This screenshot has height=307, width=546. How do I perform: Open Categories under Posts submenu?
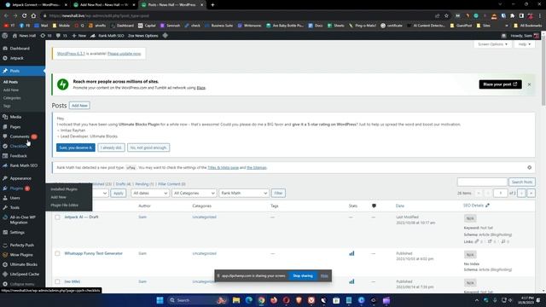[12, 98]
